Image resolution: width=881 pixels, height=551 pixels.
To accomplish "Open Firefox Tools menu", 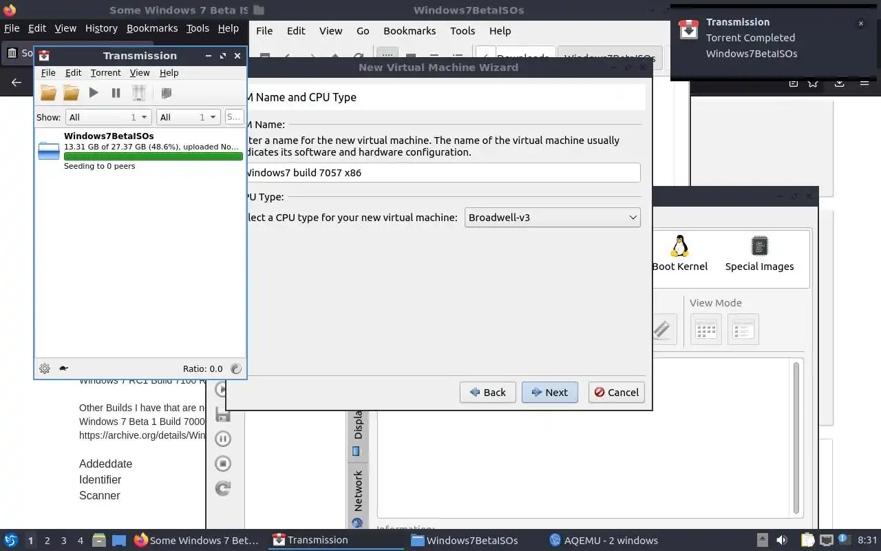I will click(x=198, y=28).
